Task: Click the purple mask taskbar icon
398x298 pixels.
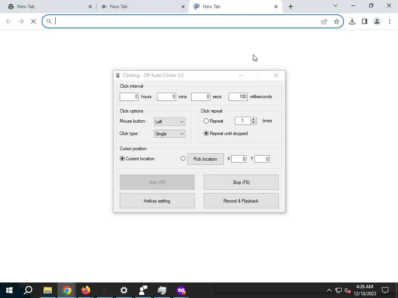Action: click(181, 290)
